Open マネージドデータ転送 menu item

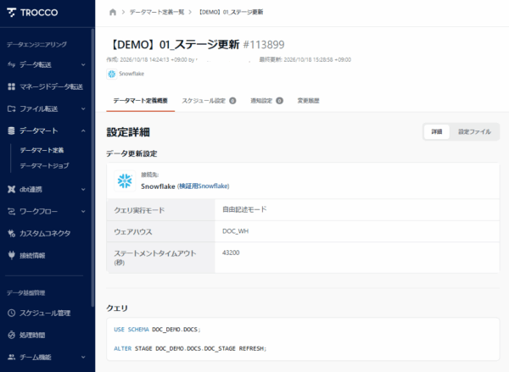(51, 87)
